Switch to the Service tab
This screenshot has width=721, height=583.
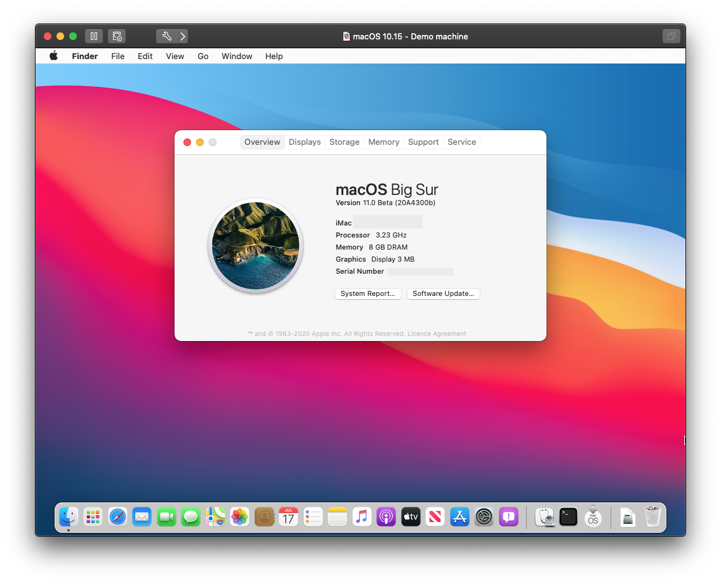pyautogui.click(x=461, y=142)
